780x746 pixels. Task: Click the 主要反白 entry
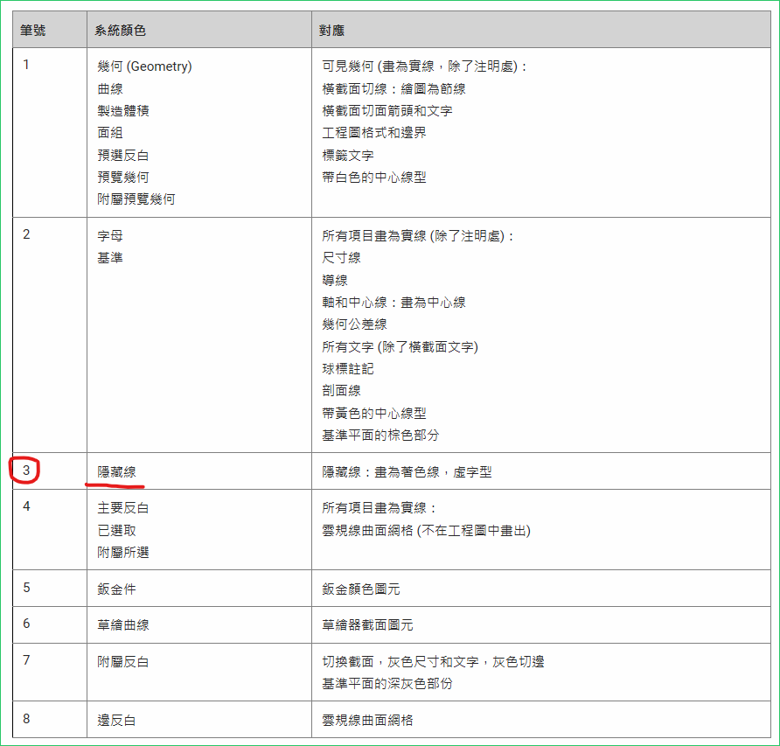[123, 508]
